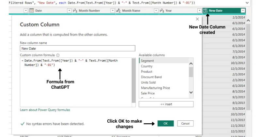The width and height of the screenshot is (261, 137).
Task: Click No syntax errors have been detected text
Action: pos(55,124)
